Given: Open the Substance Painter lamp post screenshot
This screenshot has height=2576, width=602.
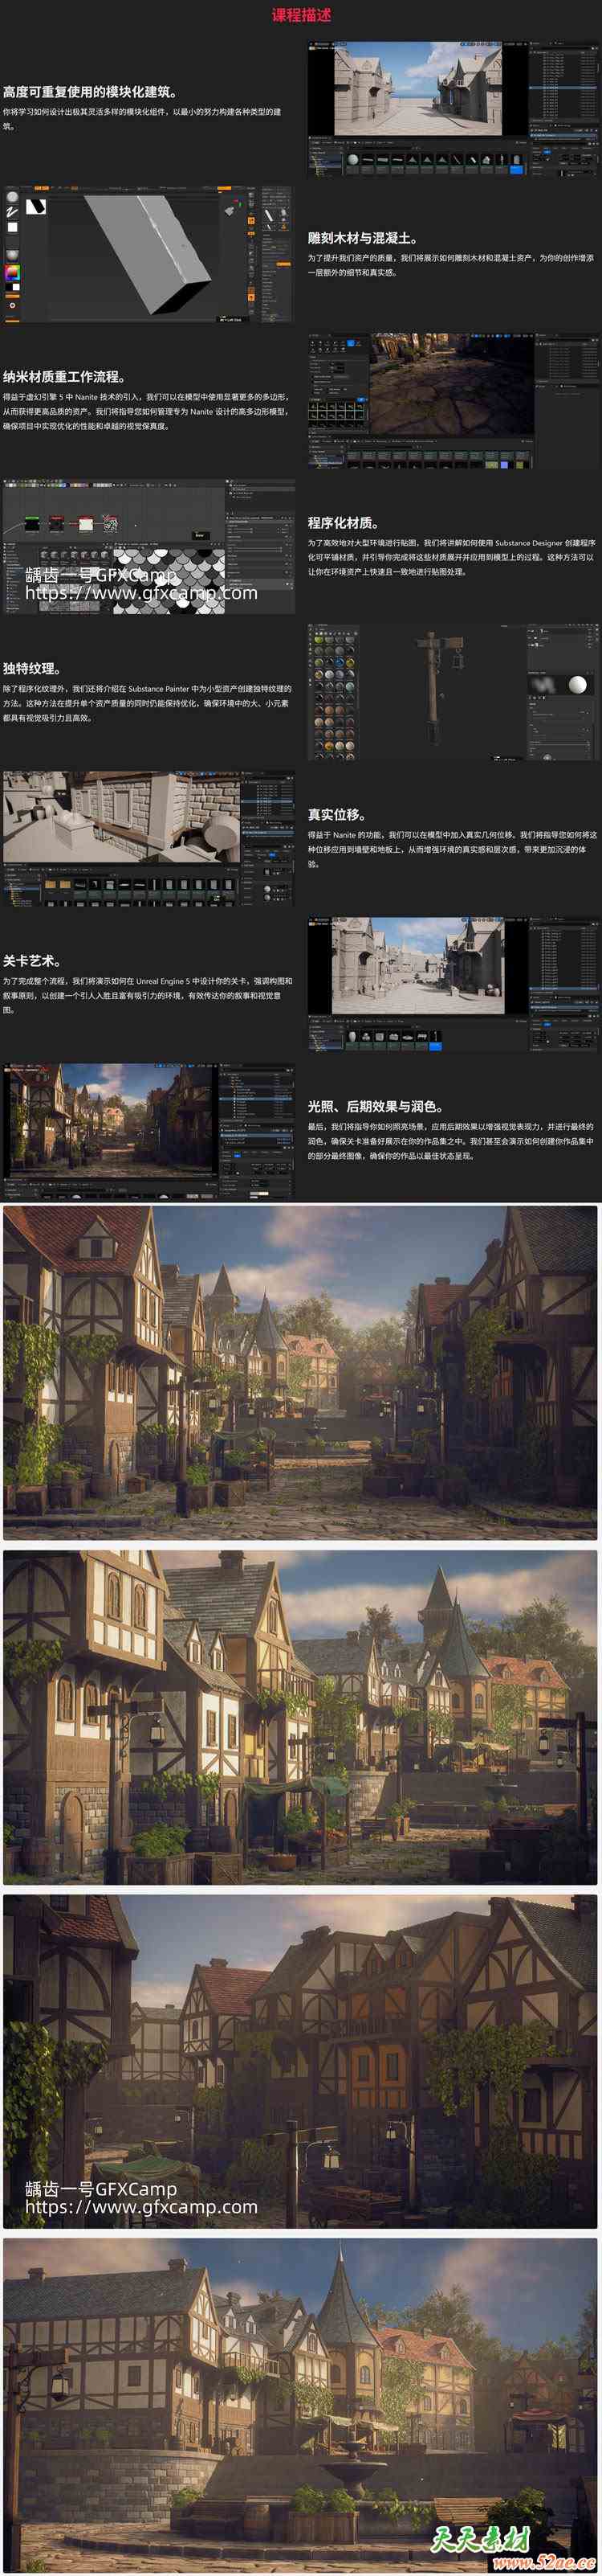Looking at the screenshot, I should coord(454,693).
